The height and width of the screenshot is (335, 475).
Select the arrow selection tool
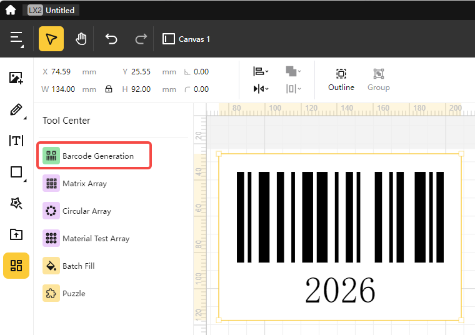(51, 39)
